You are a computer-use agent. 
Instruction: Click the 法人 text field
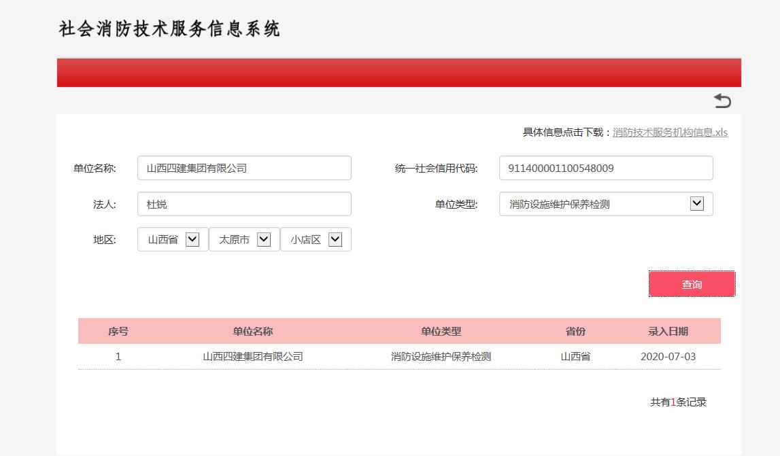[x=244, y=204]
